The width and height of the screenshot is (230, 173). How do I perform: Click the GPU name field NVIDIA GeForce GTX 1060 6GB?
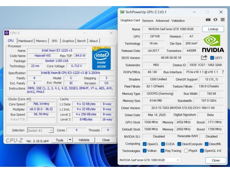171,29
